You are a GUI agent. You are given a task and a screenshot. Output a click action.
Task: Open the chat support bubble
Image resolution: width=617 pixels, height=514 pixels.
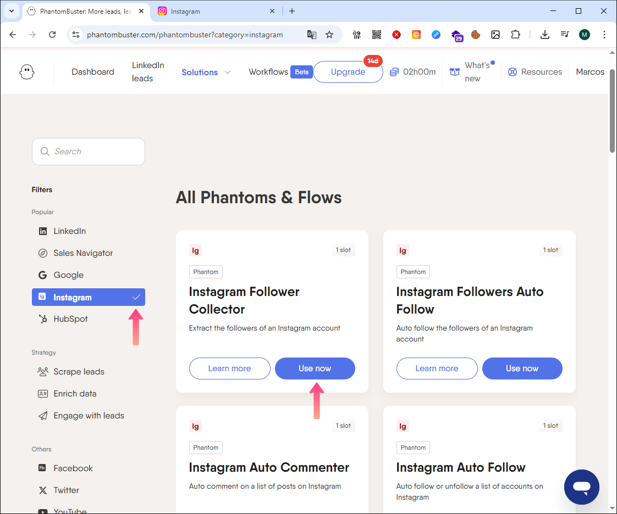click(x=582, y=487)
